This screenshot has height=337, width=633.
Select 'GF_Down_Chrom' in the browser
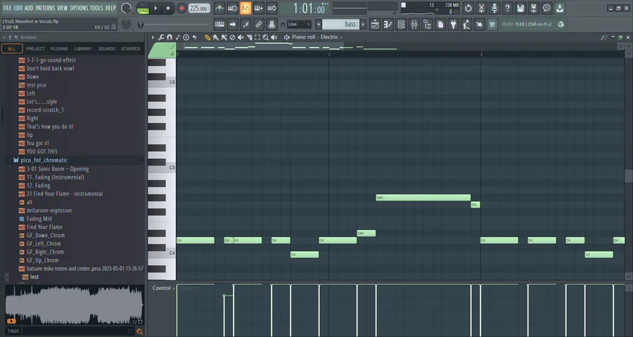coord(45,235)
